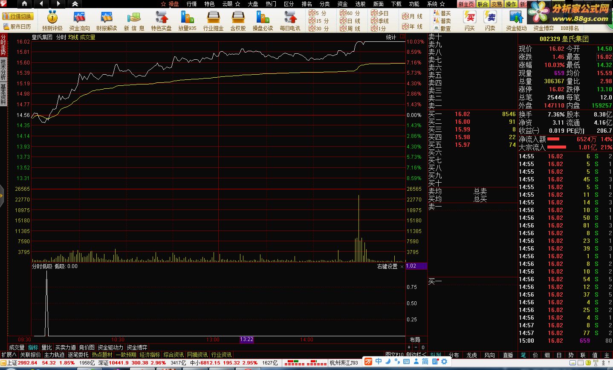
Task: Open the 大盘 menu
Action: [253, 4]
